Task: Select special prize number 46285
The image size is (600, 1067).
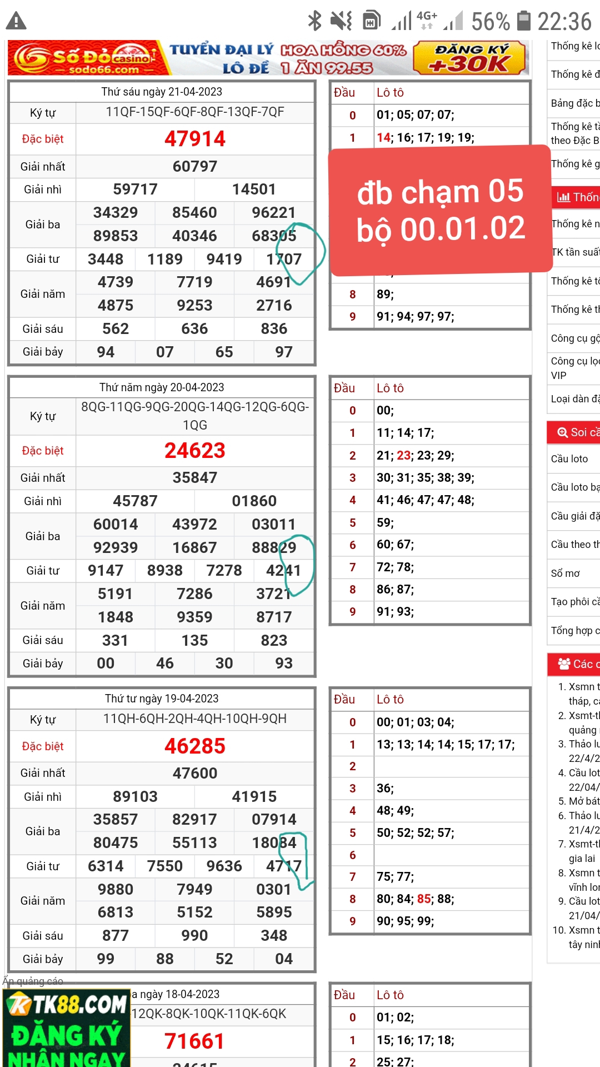Action: click(x=195, y=746)
